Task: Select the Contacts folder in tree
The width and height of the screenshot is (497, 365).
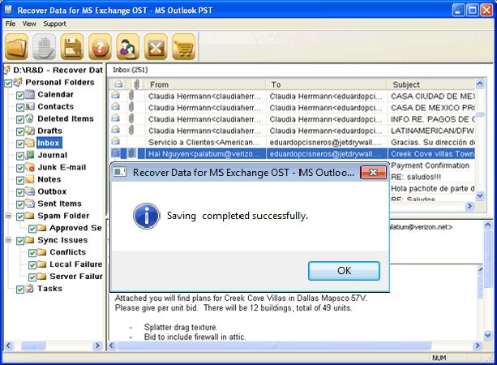Action: click(x=55, y=107)
